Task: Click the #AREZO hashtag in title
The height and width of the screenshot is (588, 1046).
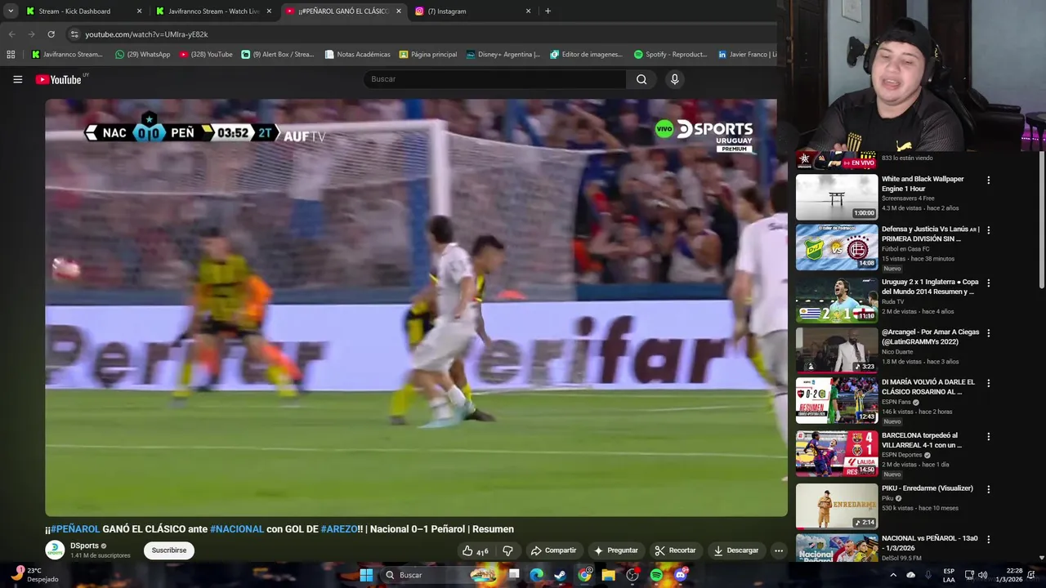Action: coord(338,529)
